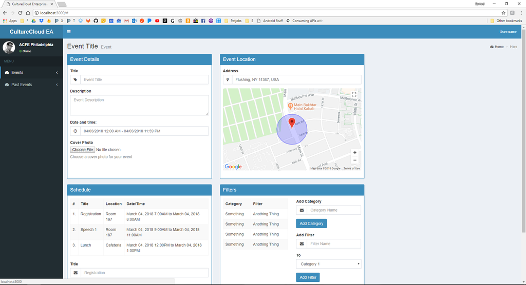Focus the Event Description text area
This screenshot has height=285, width=526.
[x=139, y=105]
